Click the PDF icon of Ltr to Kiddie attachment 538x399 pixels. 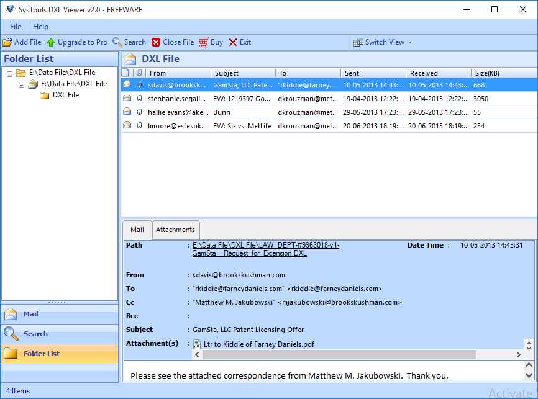tap(197, 344)
